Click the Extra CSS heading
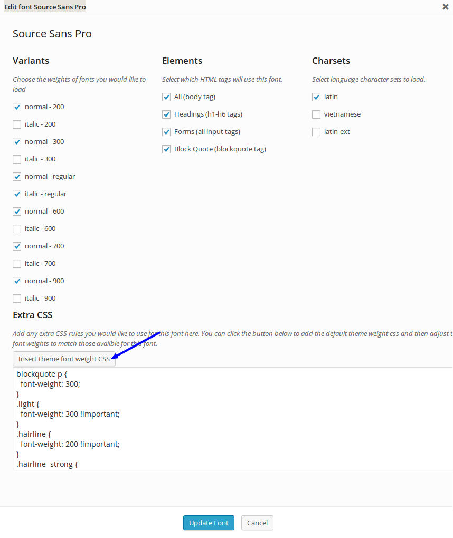453x538 pixels. tap(33, 315)
